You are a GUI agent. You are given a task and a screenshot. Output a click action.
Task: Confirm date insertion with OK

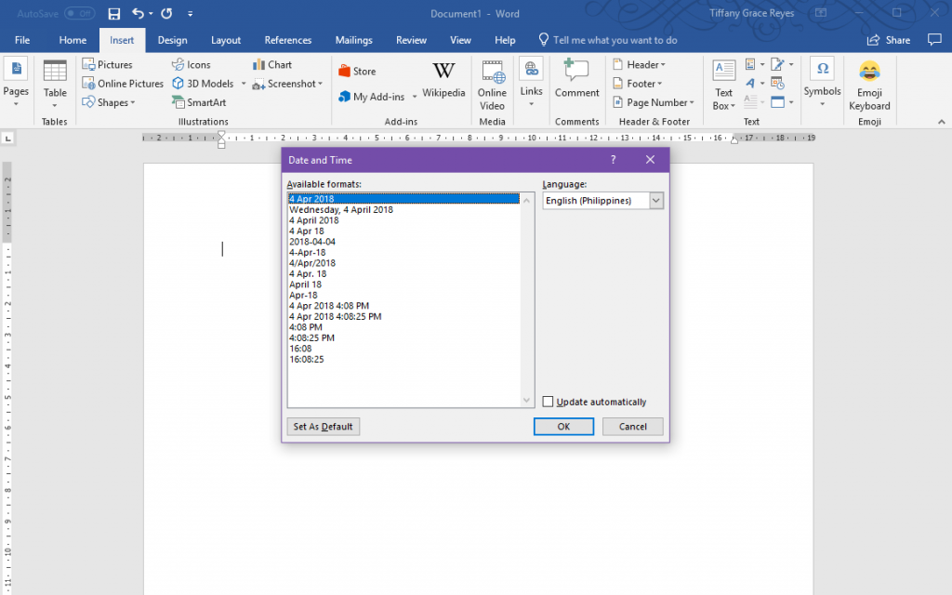[563, 426]
